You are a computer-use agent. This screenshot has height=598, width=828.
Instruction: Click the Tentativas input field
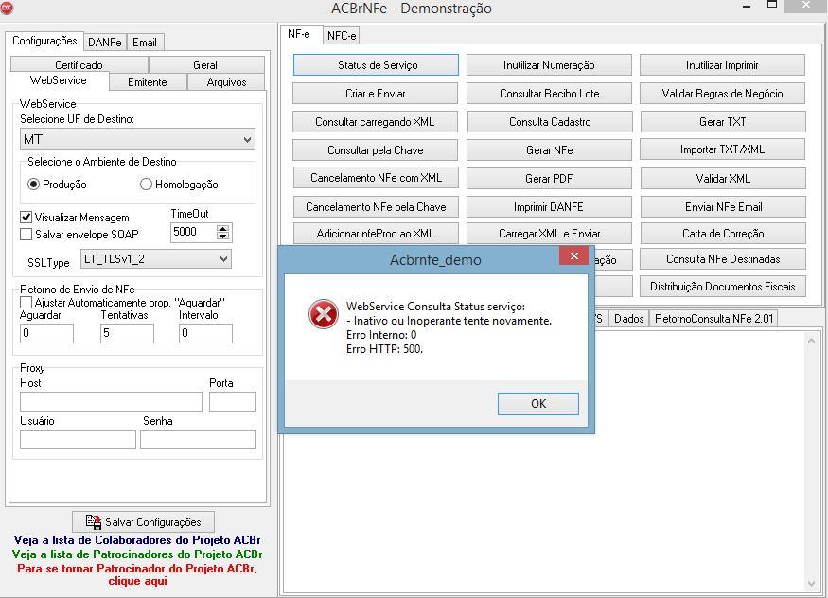pyautogui.click(x=127, y=333)
